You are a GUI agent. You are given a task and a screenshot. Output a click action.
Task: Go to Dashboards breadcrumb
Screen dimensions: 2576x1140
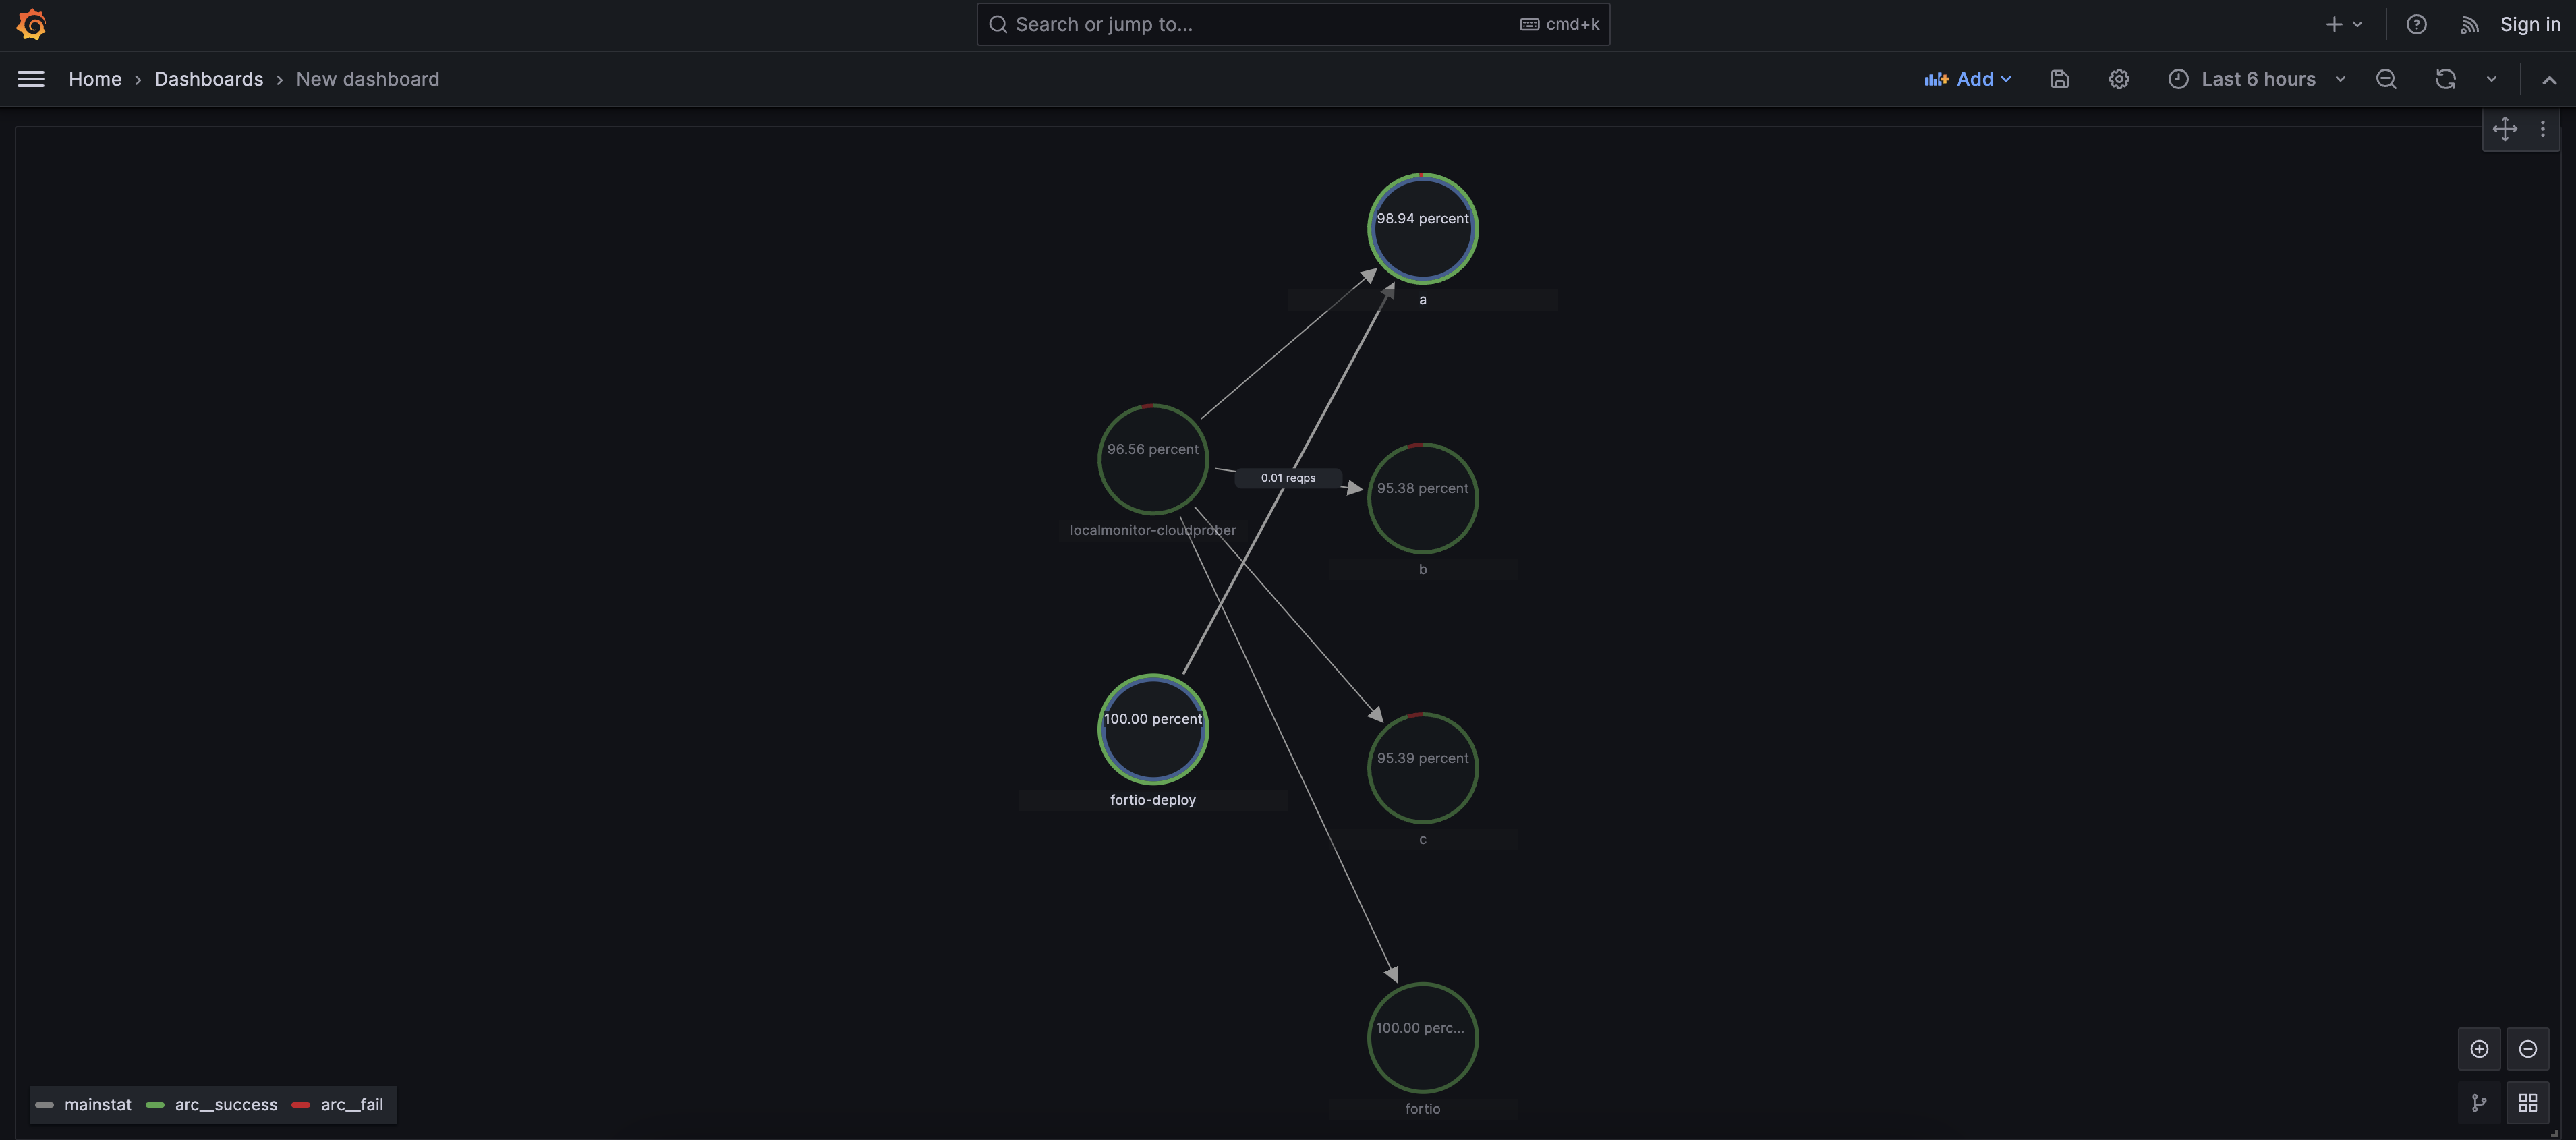coord(208,79)
